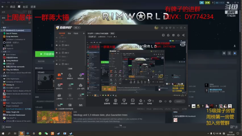Switch to the second scene tab
This screenshot has height=136, width=242.
tap(69, 33)
